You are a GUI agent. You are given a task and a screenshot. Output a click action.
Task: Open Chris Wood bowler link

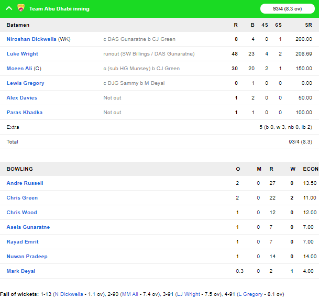click(x=22, y=213)
